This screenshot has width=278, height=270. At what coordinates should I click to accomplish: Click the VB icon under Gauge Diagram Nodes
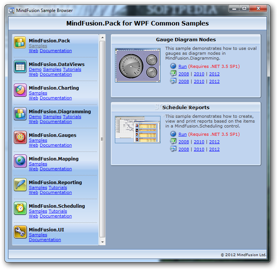(173, 81)
